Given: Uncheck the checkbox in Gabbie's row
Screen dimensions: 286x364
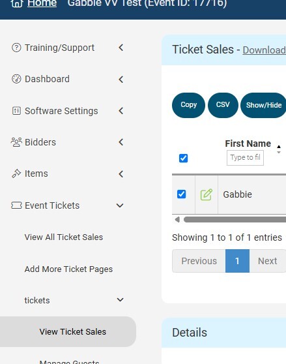Looking at the screenshot, I should pyautogui.click(x=182, y=194).
